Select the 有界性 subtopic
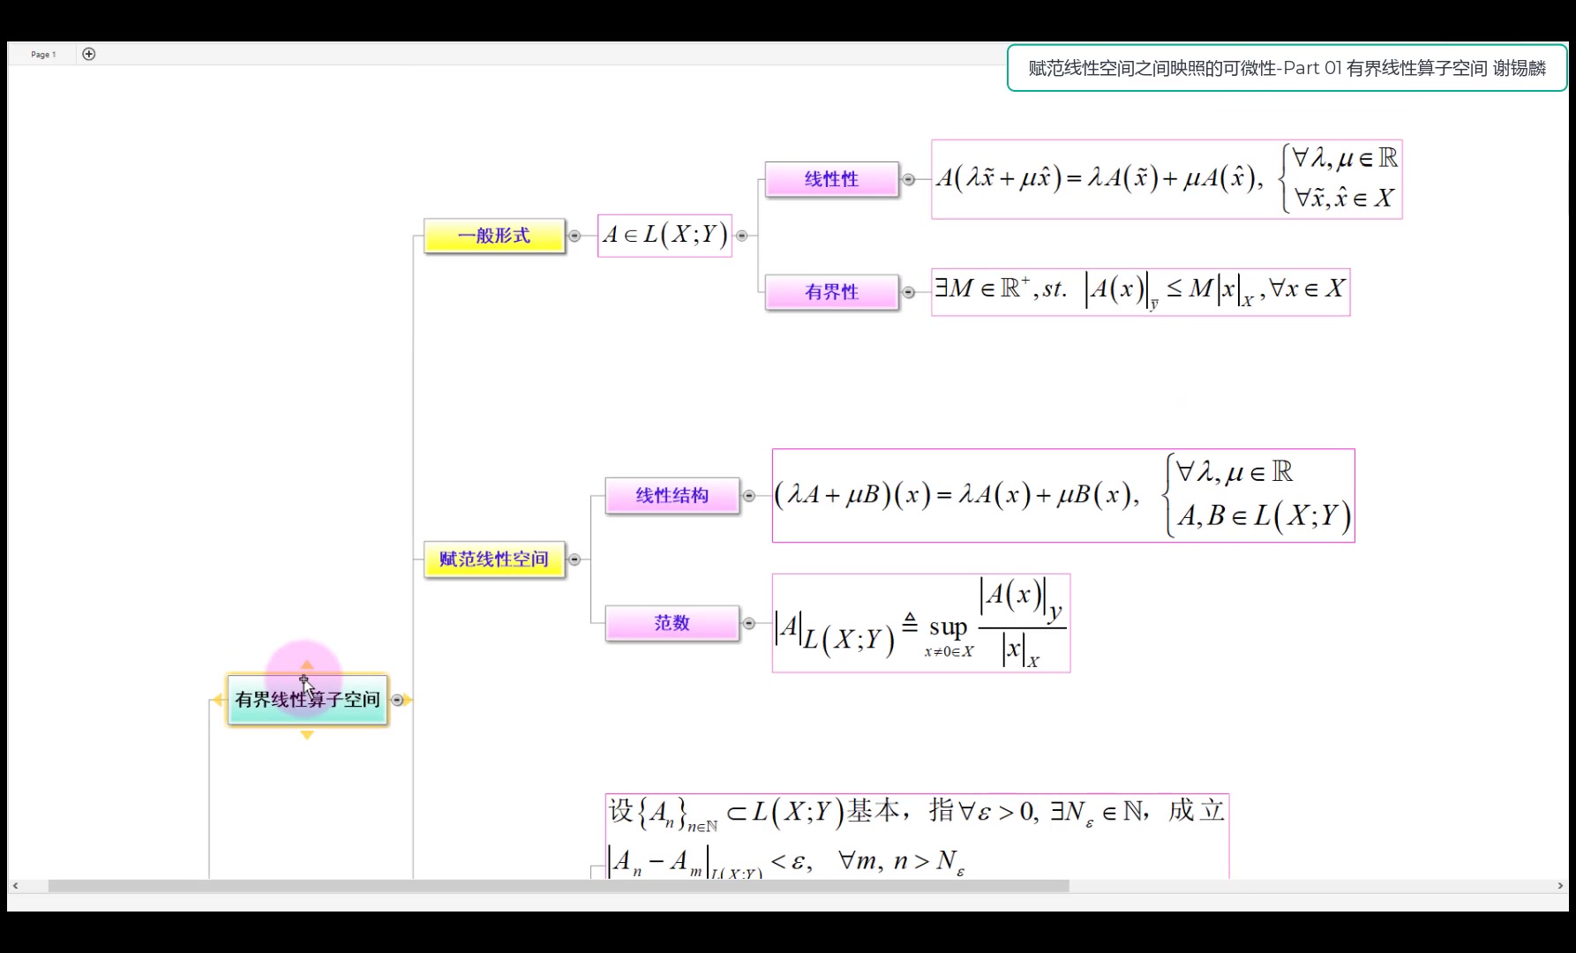This screenshot has height=953, width=1576. click(x=831, y=292)
